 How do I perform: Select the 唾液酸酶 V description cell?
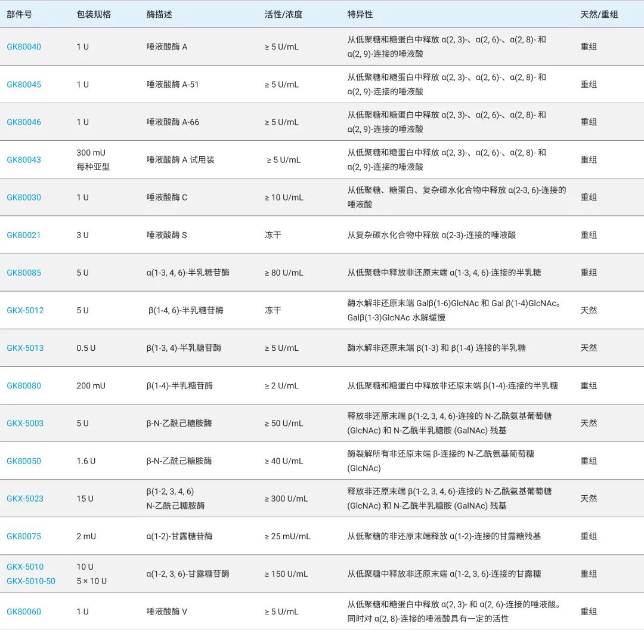point(167,612)
